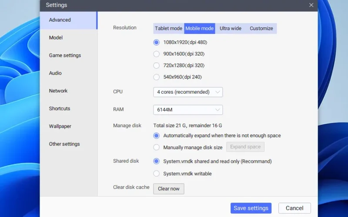Click the Clear disk cache label

click(131, 187)
